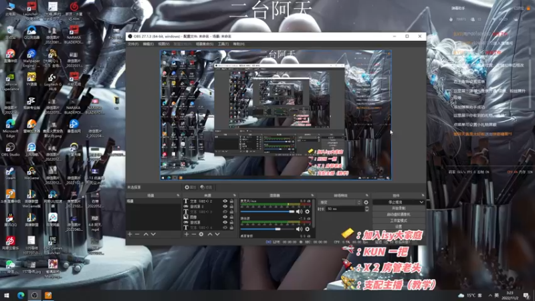Click the 50 ms duration field
This screenshot has width=535, height=301.
point(345,209)
